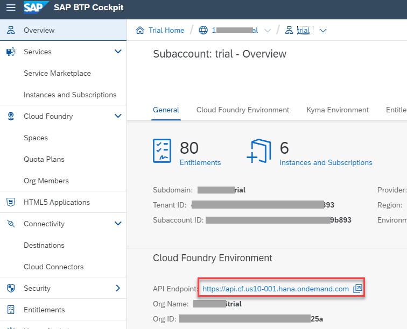Click the Trial Home house icon
407x329 pixels.
[140, 30]
